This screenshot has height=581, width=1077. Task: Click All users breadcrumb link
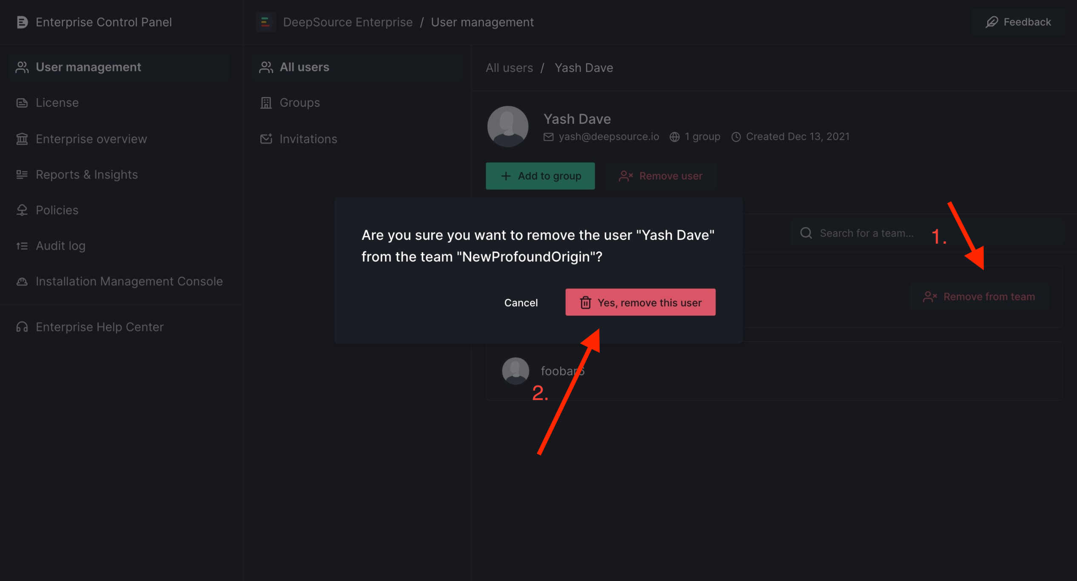[x=509, y=67]
